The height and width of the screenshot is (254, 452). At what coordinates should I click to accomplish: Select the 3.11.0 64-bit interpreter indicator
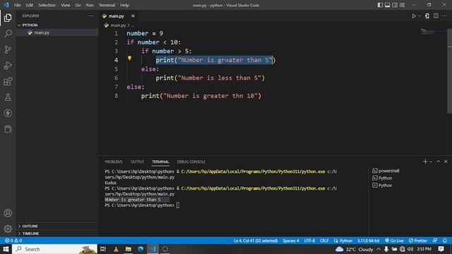tap(369, 241)
